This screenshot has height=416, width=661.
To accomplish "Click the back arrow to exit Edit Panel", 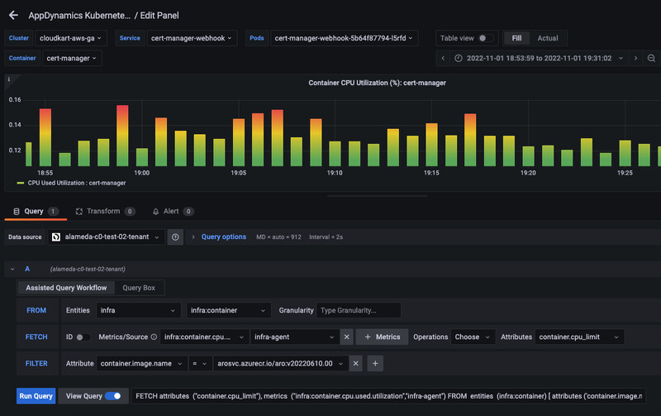I will tap(13, 15).
